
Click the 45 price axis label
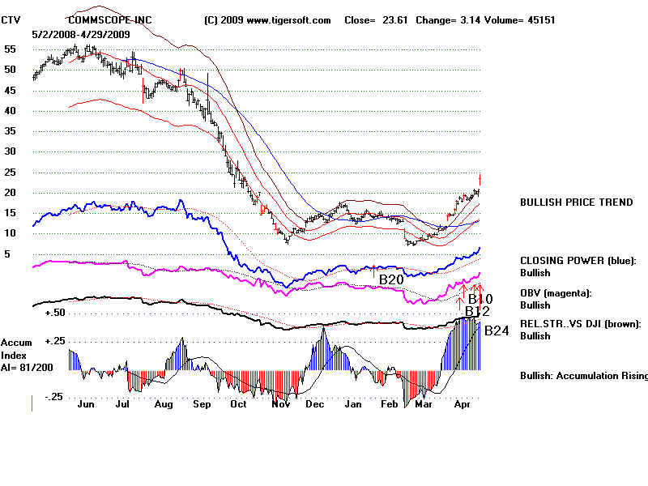click(10, 90)
